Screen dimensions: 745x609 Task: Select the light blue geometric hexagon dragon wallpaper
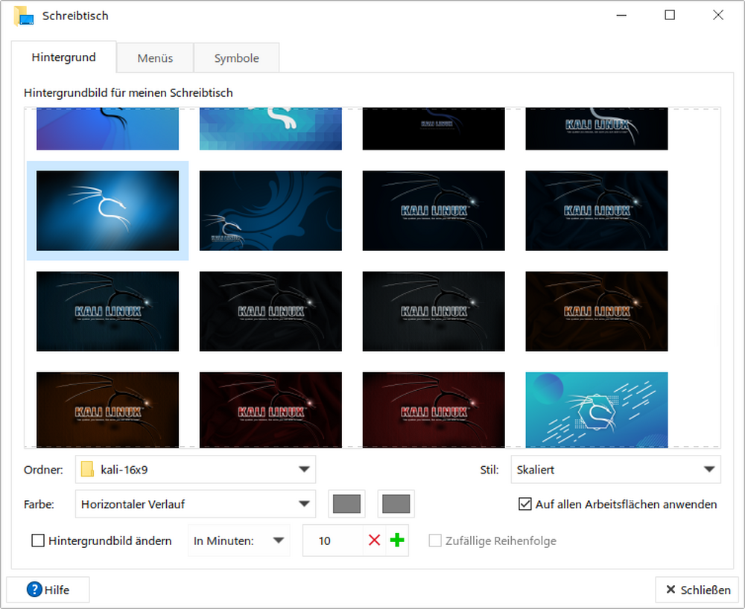(x=596, y=409)
